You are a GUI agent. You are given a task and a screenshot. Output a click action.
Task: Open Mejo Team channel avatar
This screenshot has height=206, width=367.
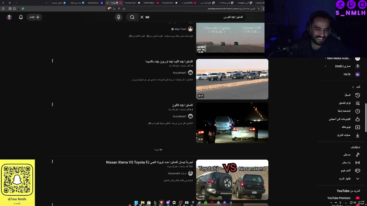point(190,29)
